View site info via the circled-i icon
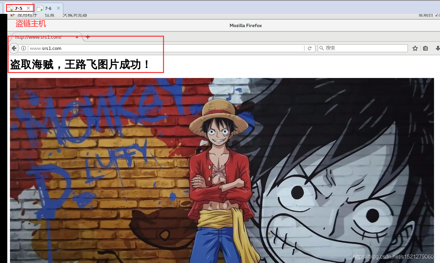The image size is (440, 263). point(24,48)
